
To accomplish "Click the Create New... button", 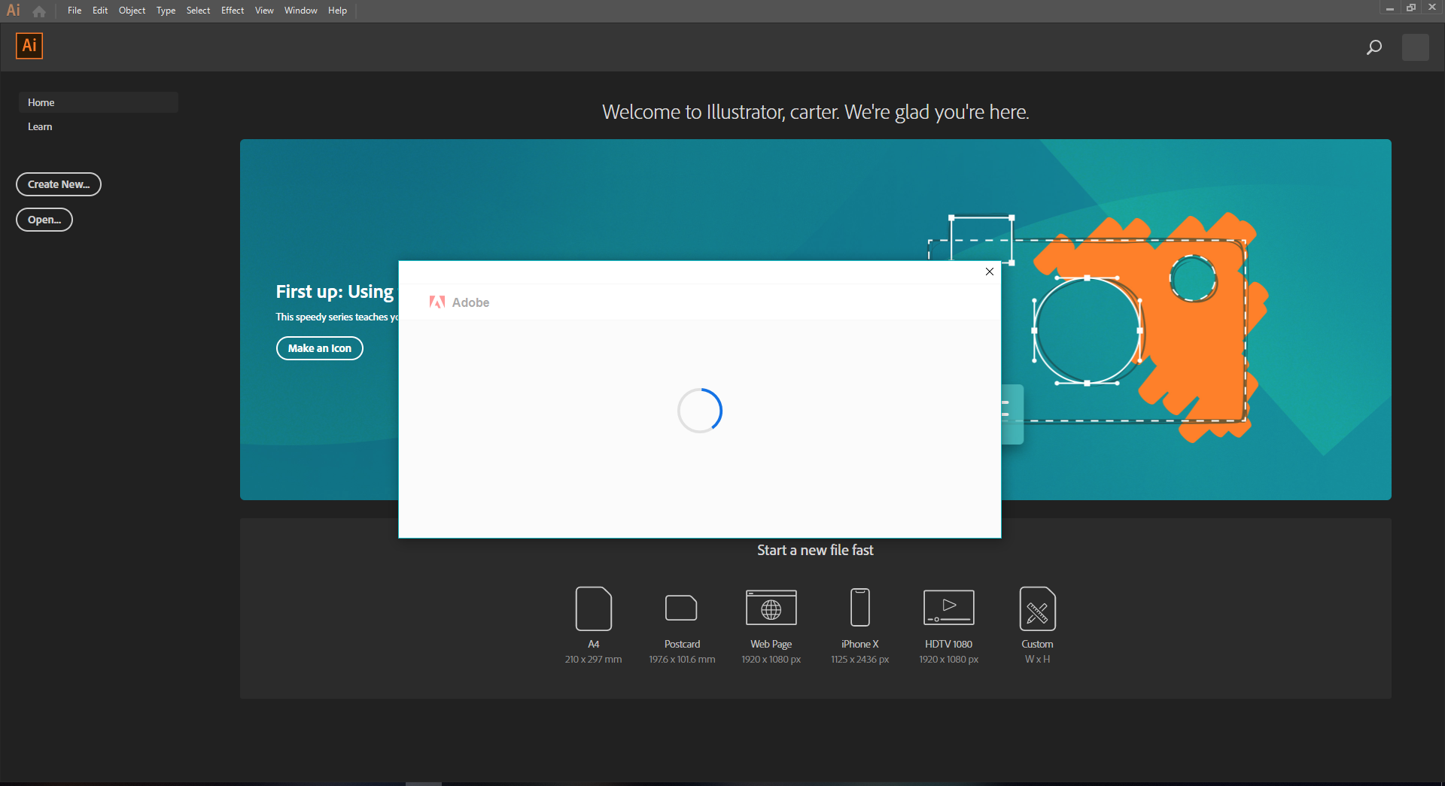I will tap(59, 184).
